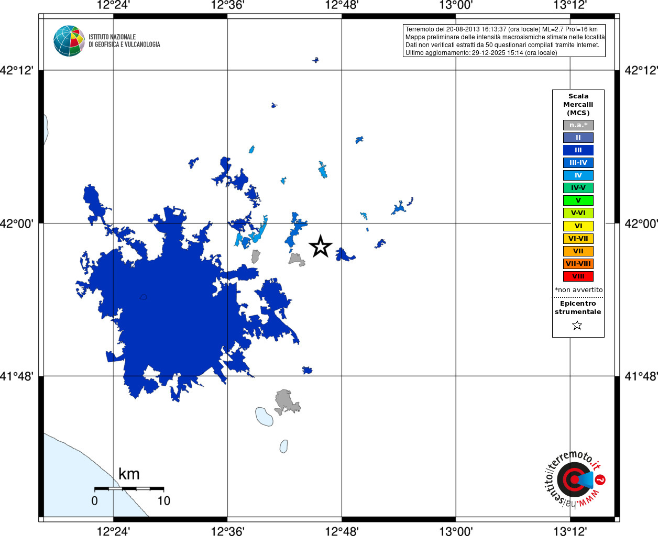Image resolution: width=658 pixels, height=536 pixels.
Task: Click the haisentitoilterremoto.it logo
Action: [575, 479]
